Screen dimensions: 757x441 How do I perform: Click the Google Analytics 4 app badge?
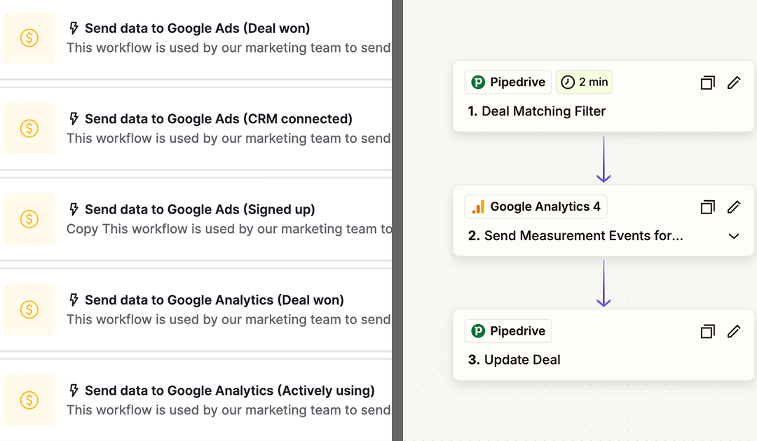536,207
